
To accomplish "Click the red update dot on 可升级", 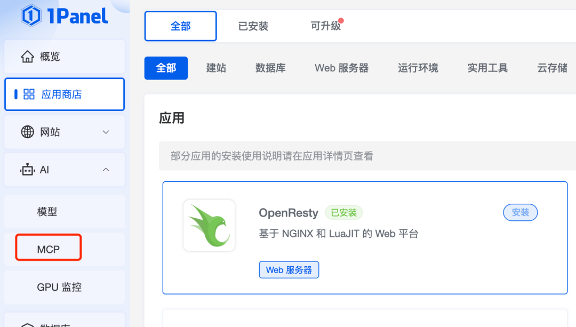I will tap(341, 21).
